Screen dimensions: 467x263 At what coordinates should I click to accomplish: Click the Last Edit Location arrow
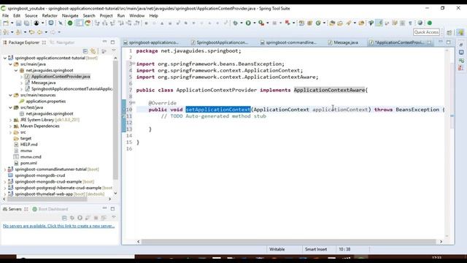pyautogui.click(x=31, y=32)
